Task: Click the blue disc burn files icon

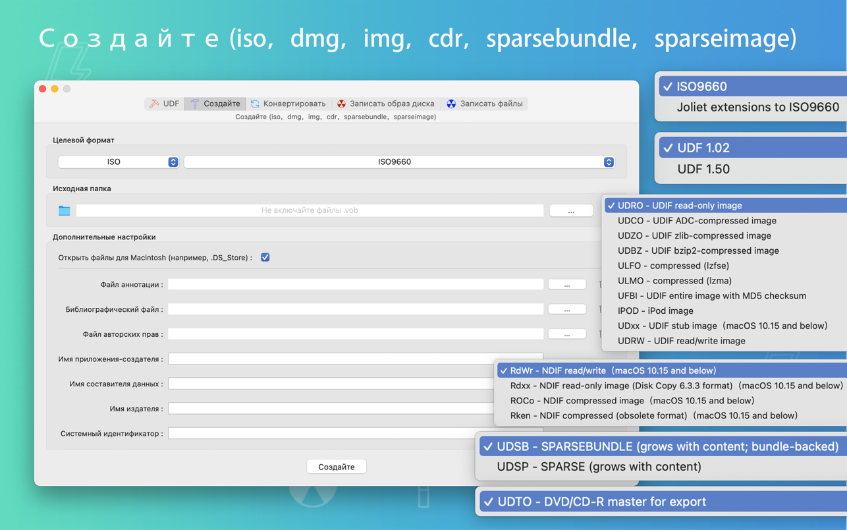Action: [x=451, y=103]
